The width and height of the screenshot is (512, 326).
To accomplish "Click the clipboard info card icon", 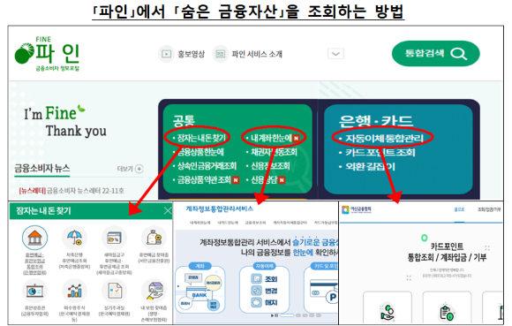I will pyautogui.click(x=447, y=312).
